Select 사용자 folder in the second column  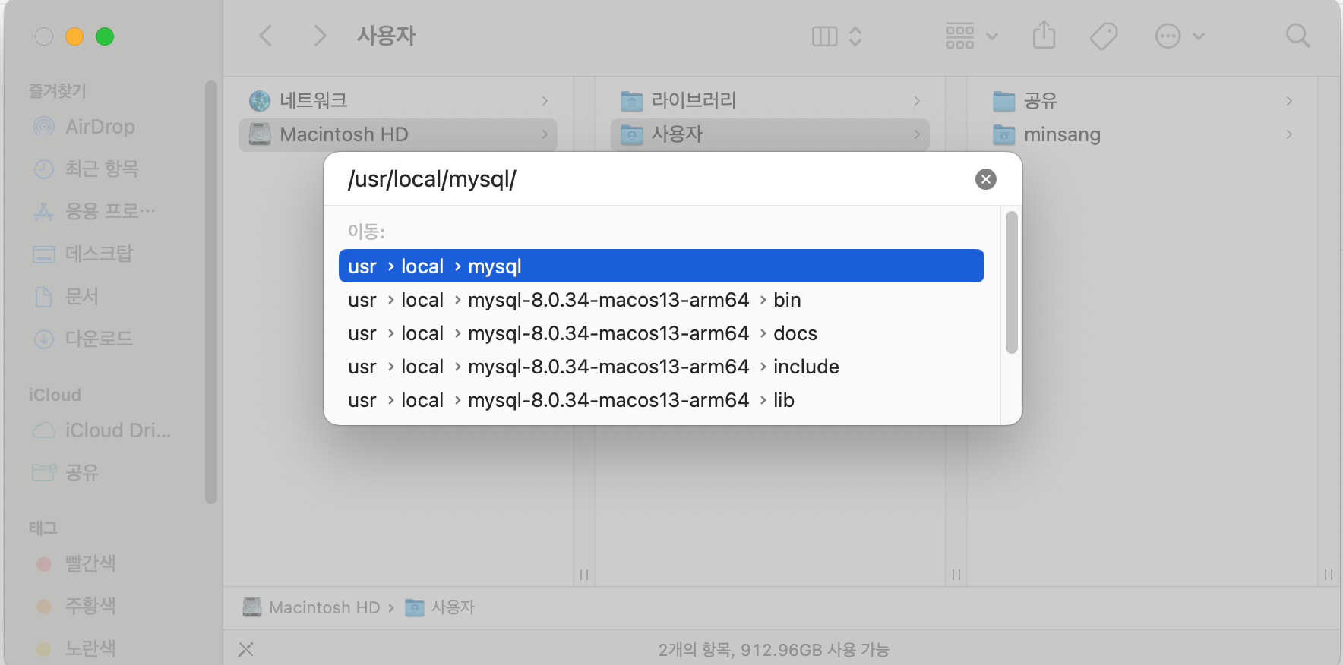pos(770,134)
